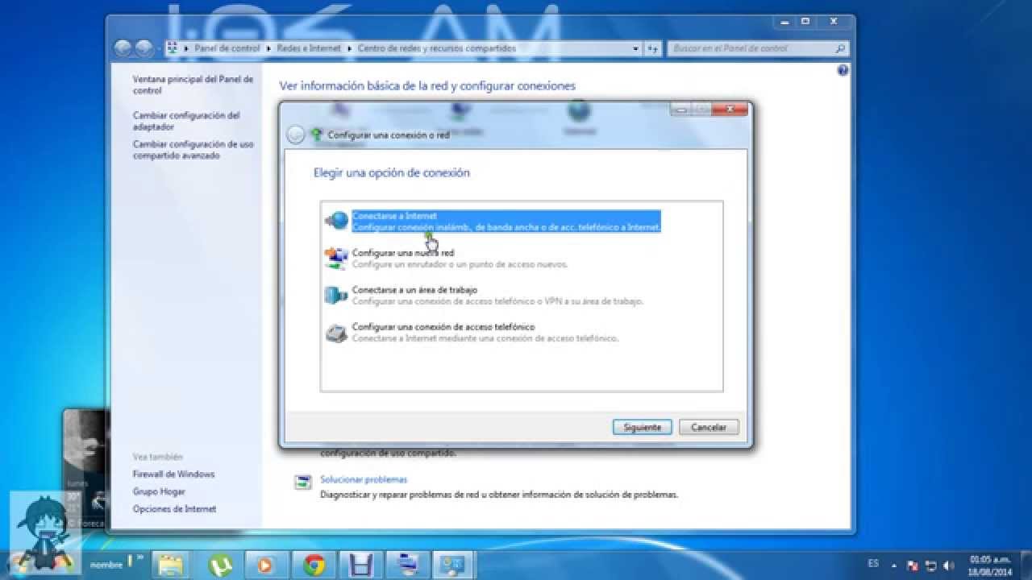Show hidden tray icons arrow
The image size is (1032, 580).
894,565
